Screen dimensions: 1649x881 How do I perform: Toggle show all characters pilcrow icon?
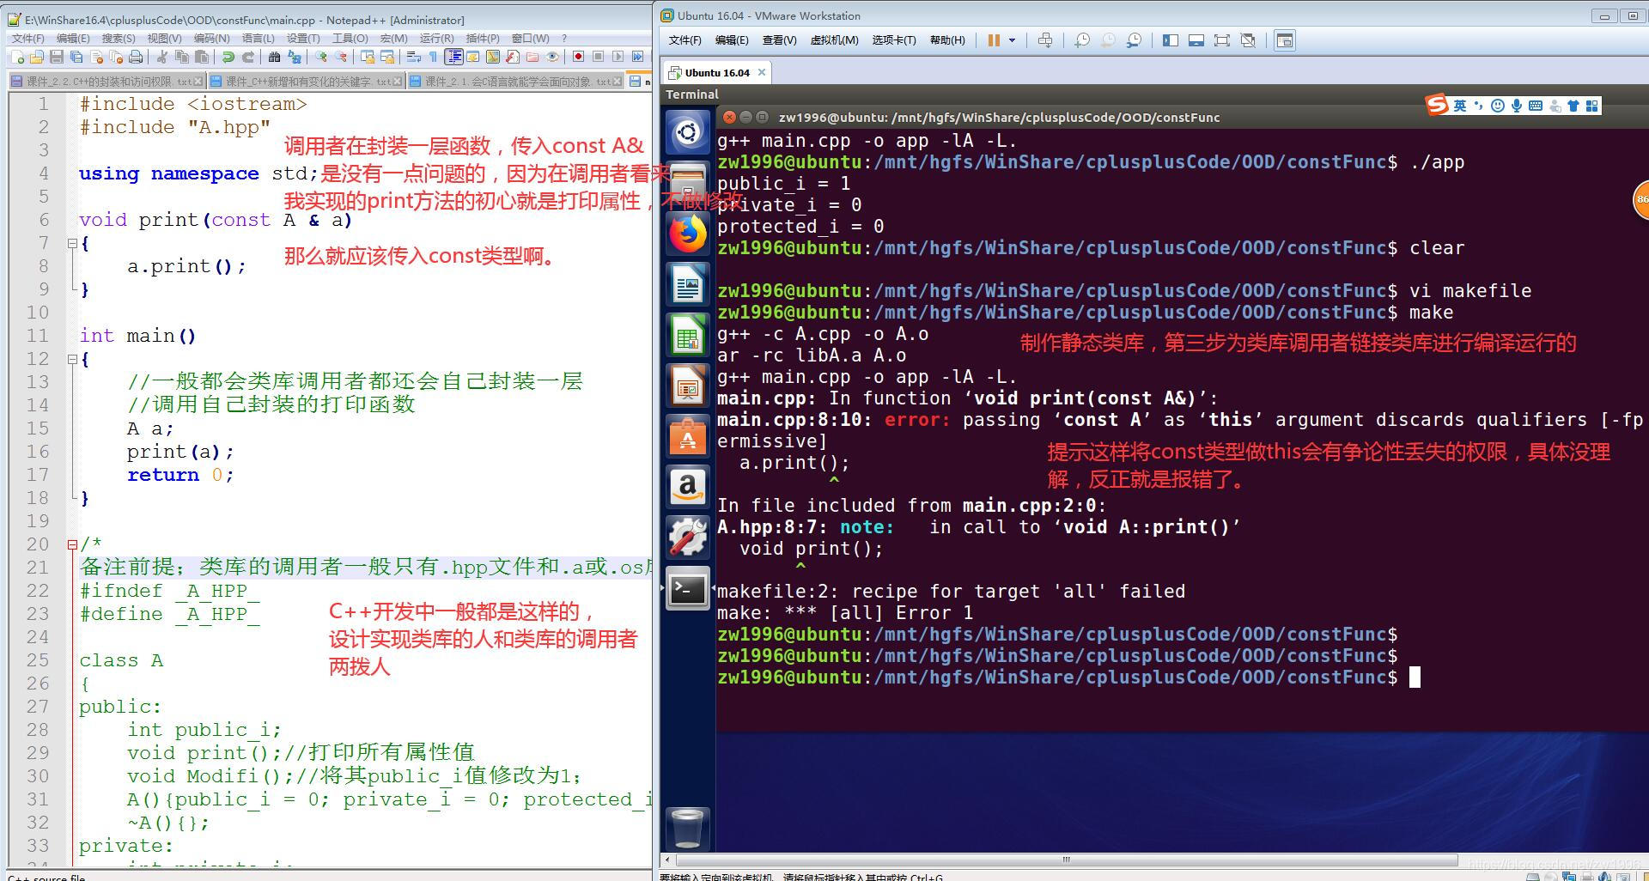(433, 57)
